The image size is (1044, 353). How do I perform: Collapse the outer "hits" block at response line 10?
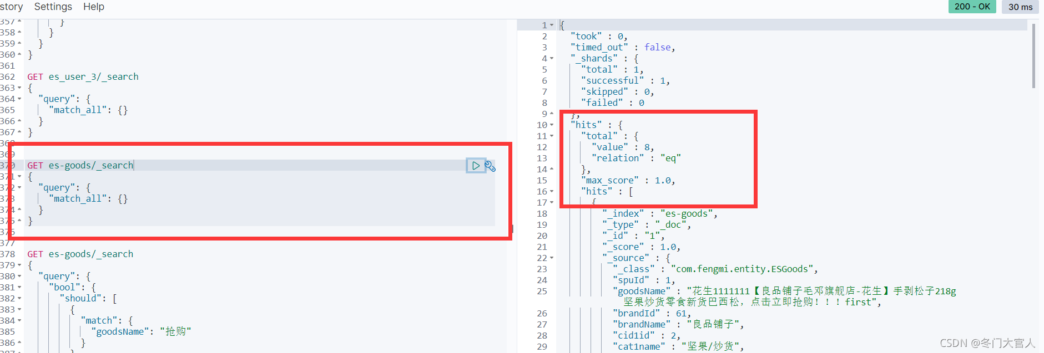tap(552, 125)
